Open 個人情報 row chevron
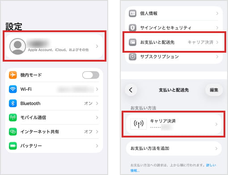This screenshot has width=228, height=175. click(217, 13)
